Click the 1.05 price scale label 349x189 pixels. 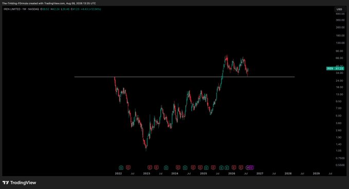click(339, 151)
